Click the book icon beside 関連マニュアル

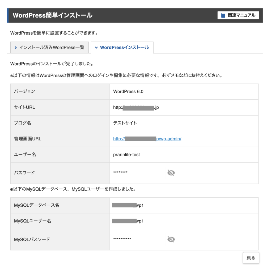click(x=223, y=15)
